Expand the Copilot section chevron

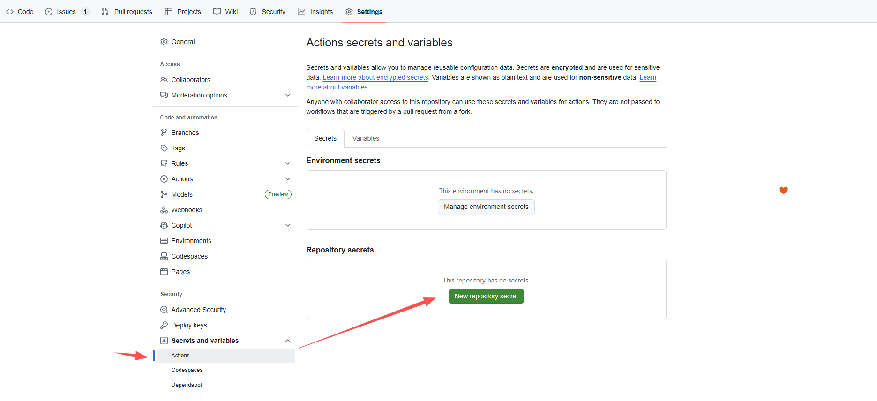288,225
